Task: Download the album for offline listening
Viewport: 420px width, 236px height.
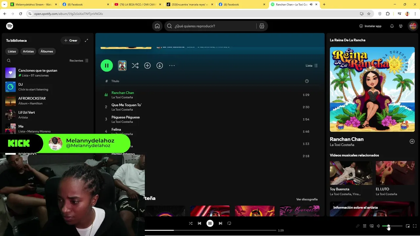Action: click(x=159, y=66)
